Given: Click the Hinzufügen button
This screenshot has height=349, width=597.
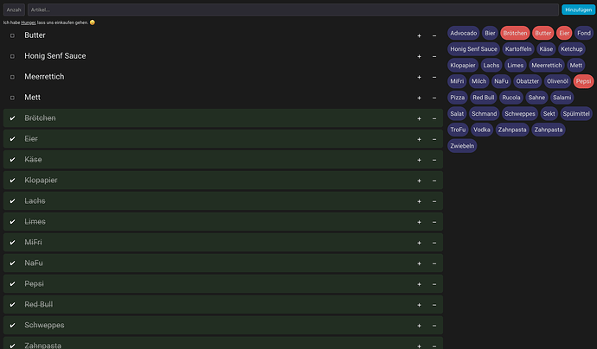Looking at the screenshot, I should [578, 10].
